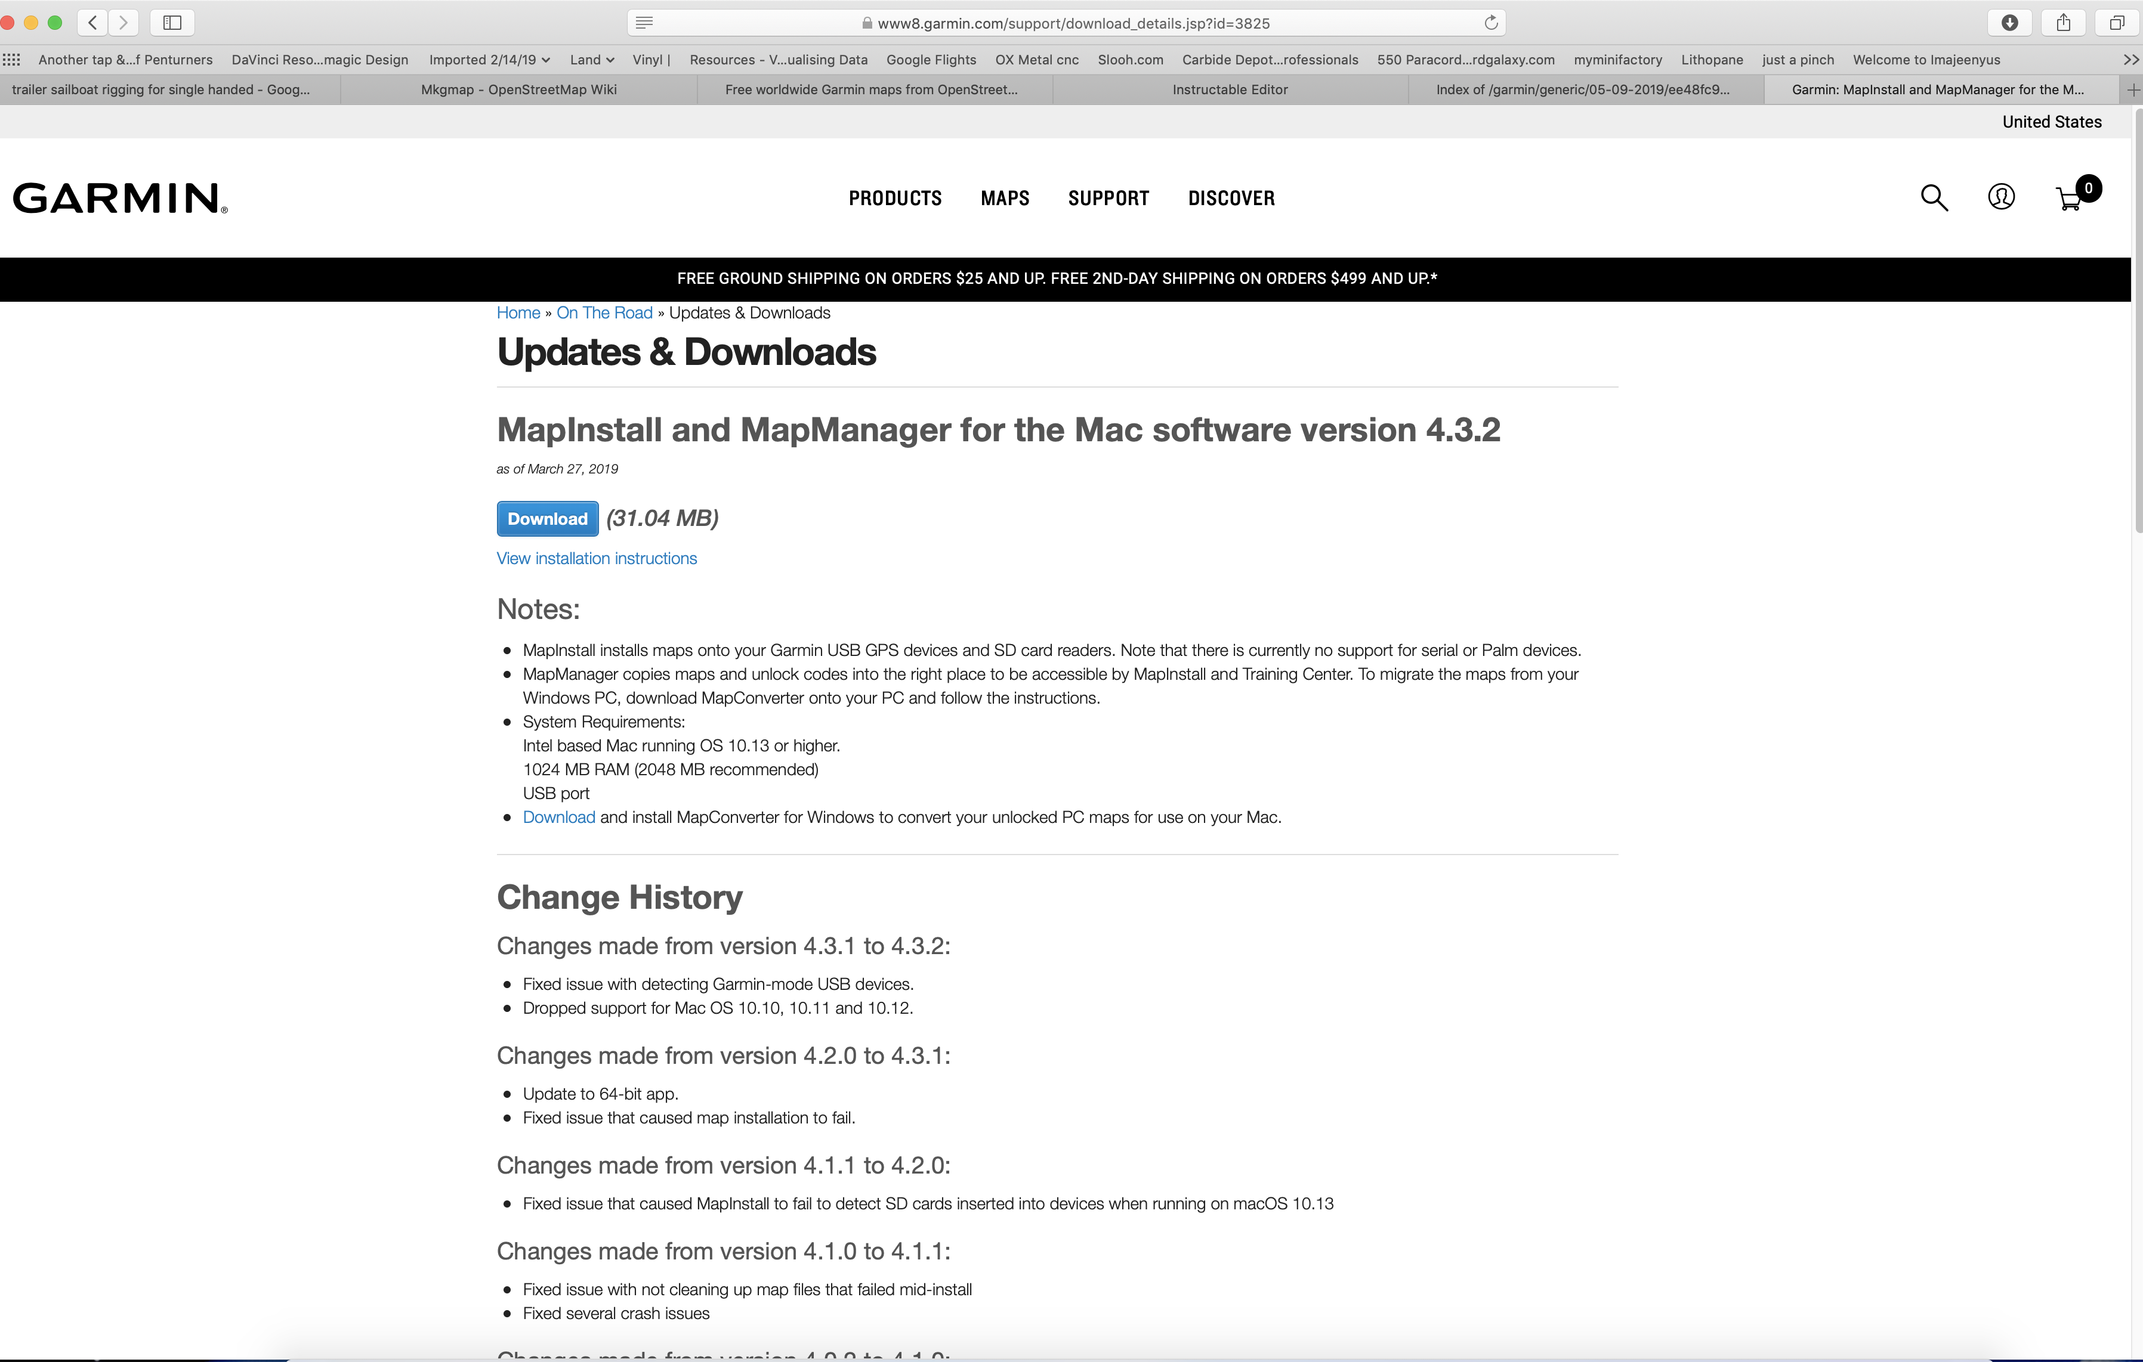Click the blue Download button

pyautogui.click(x=547, y=519)
